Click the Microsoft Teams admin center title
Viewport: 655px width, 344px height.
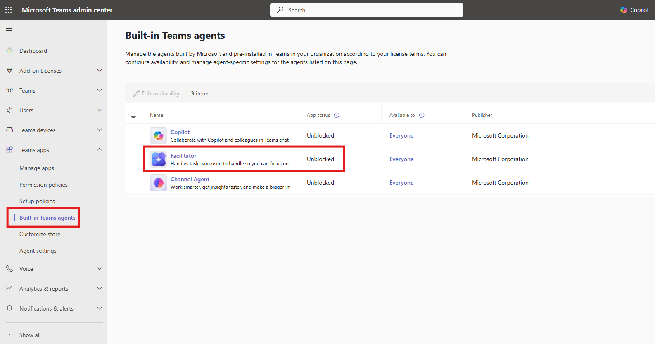[67, 10]
